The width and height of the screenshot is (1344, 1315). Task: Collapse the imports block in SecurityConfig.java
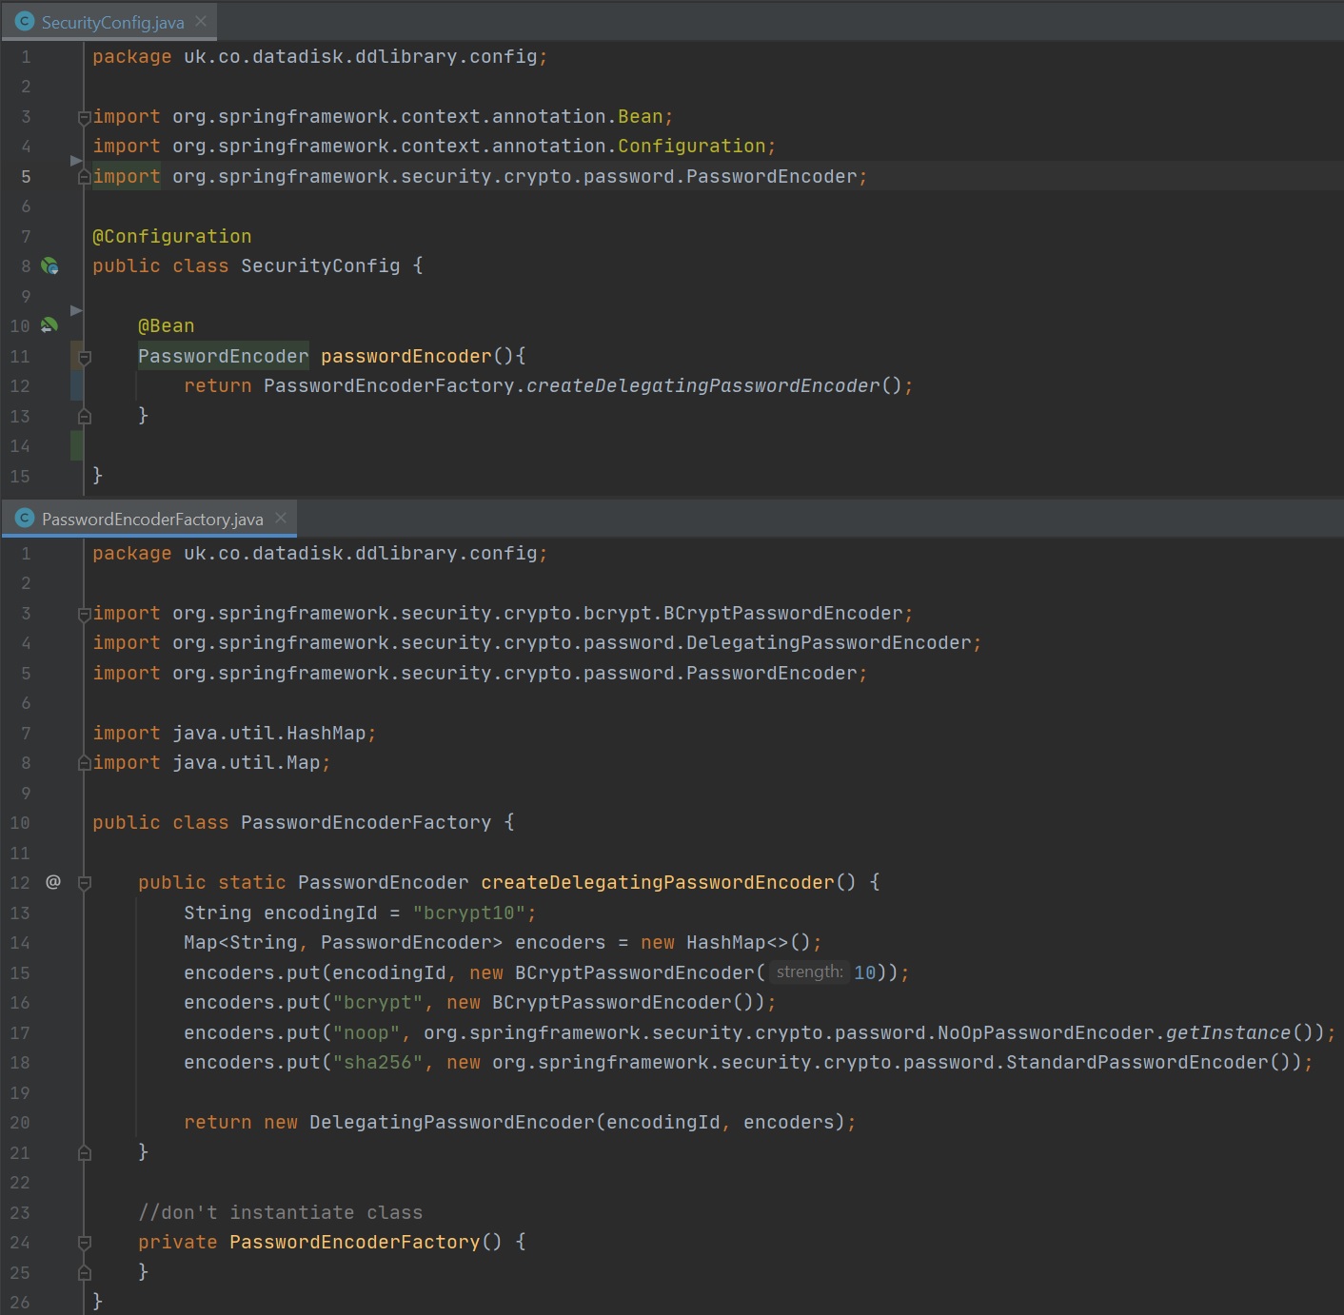point(84,117)
